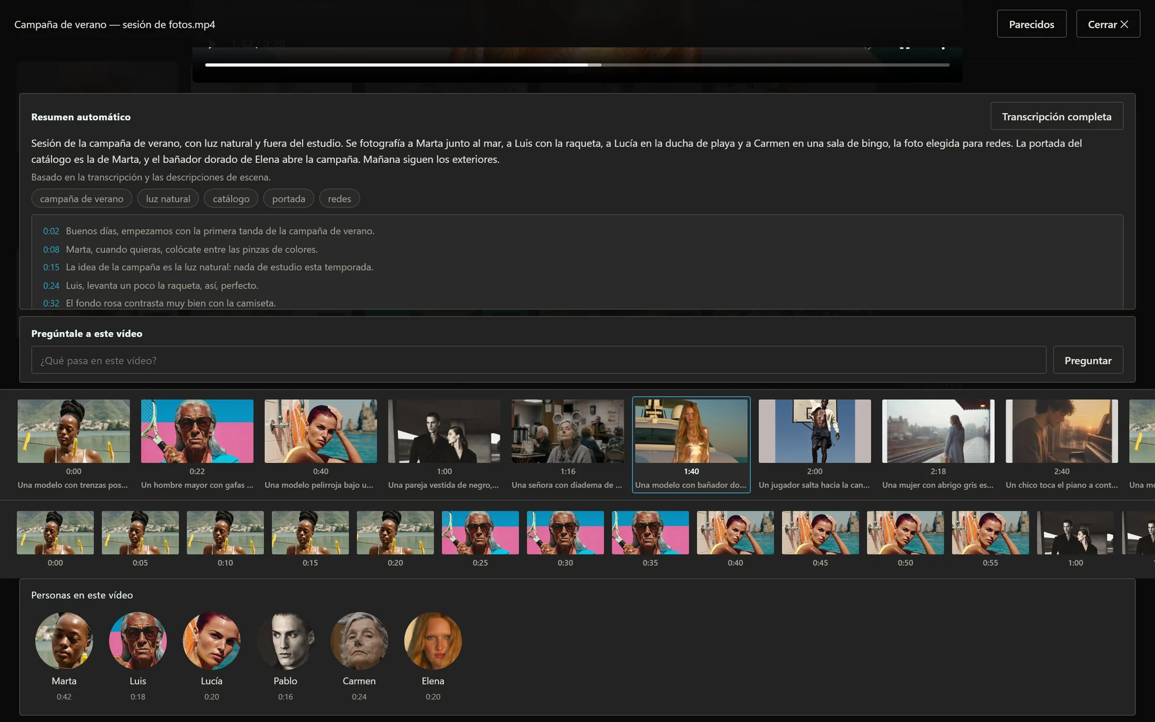This screenshot has width=1155, height=722.
Task: Open scene 1:00 couple dressed in black
Action: [444, 444]
